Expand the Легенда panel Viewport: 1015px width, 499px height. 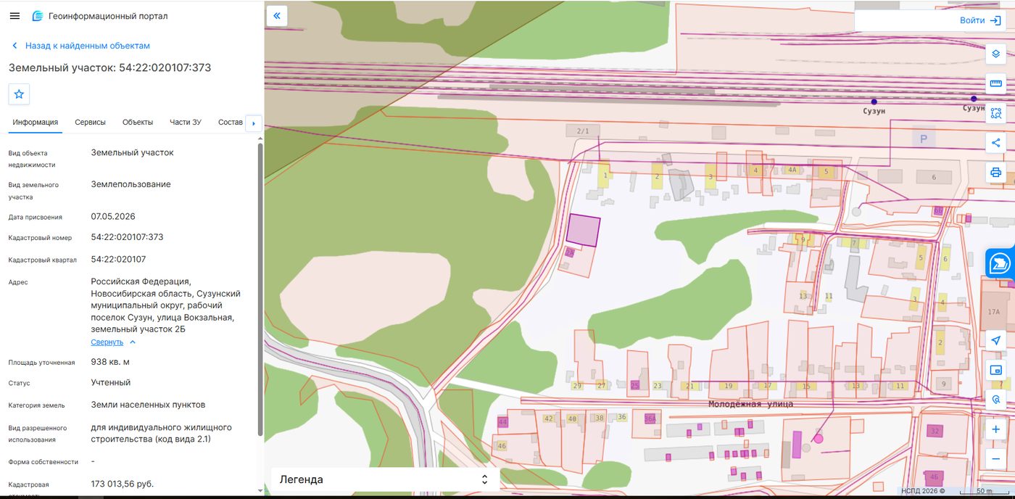point(385,479)
